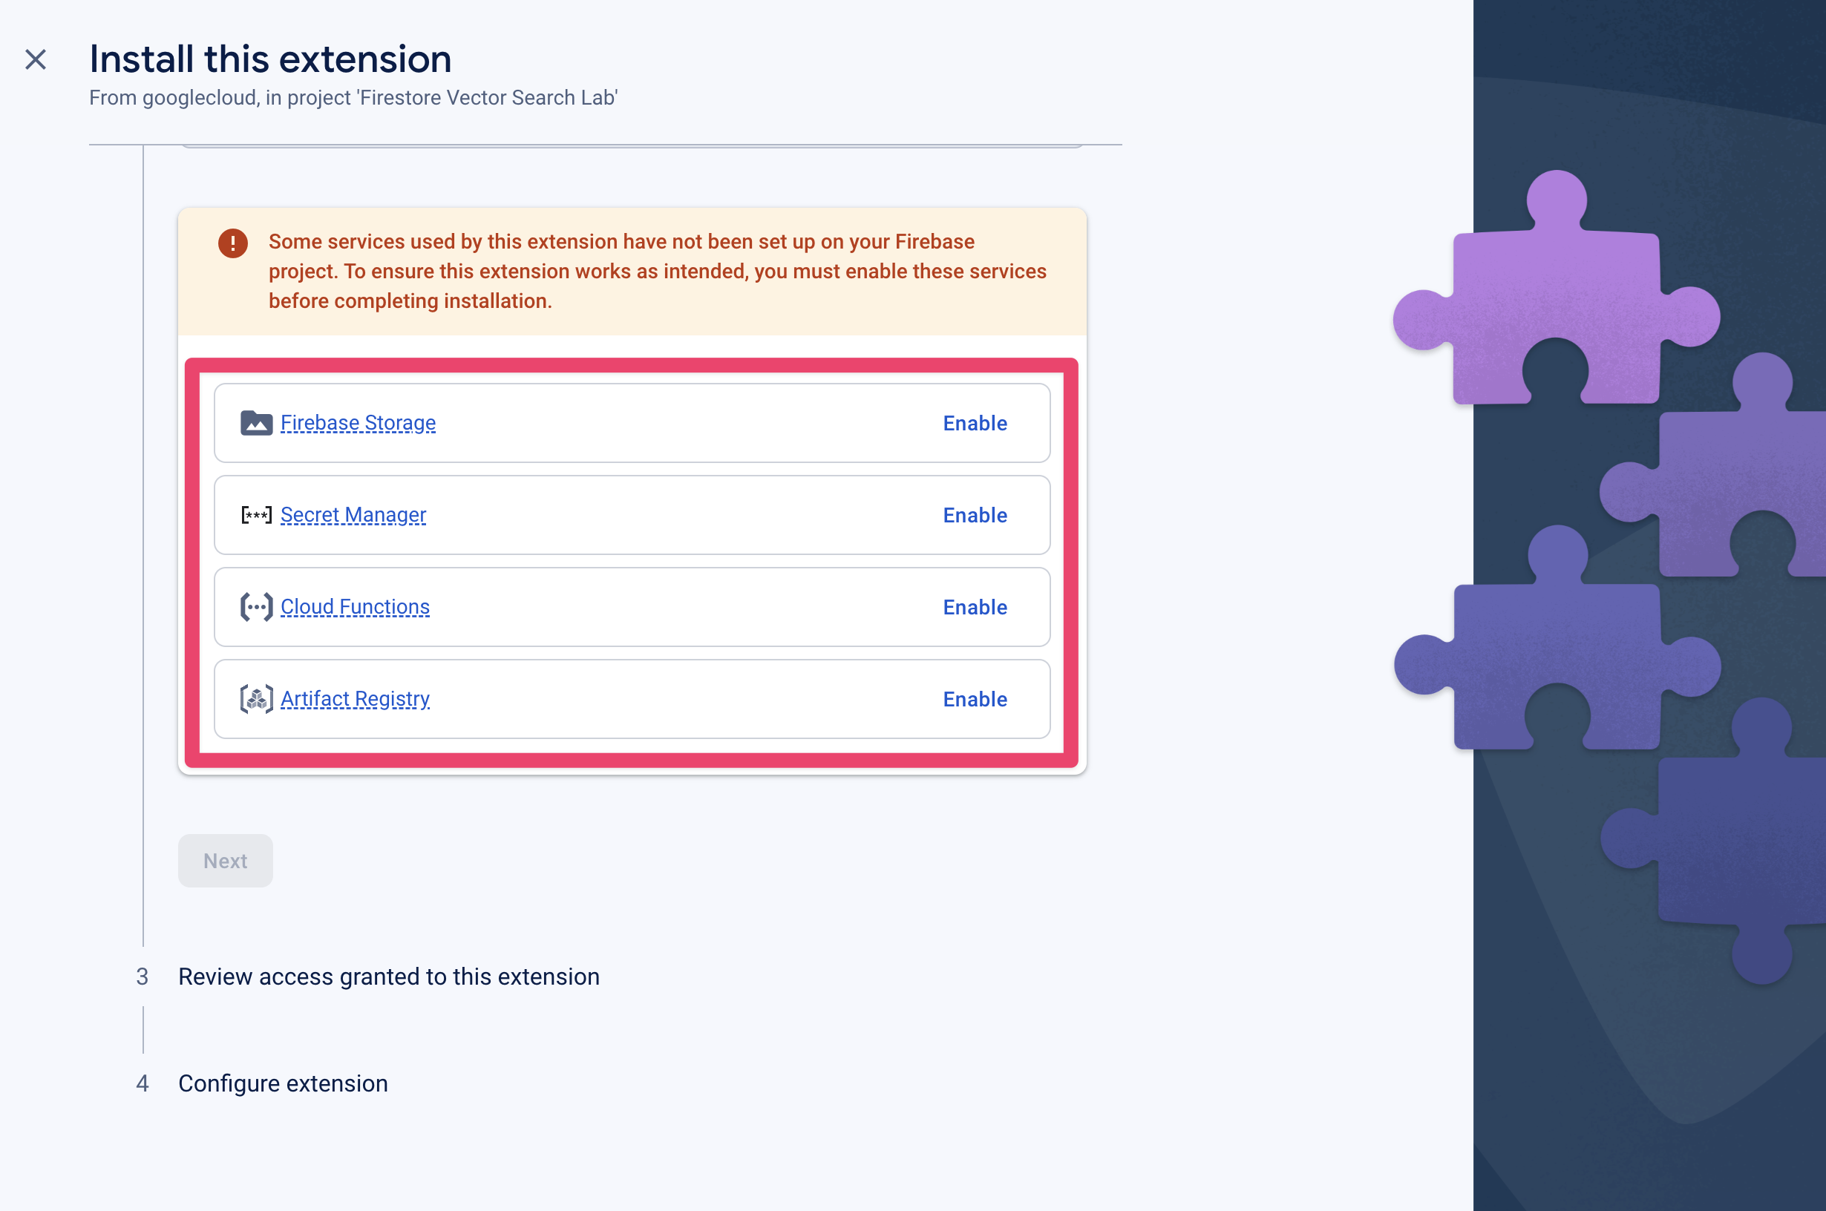Enable Artifact Registry service
This screenshot has height=1211, width=1826.
[975, 699]
